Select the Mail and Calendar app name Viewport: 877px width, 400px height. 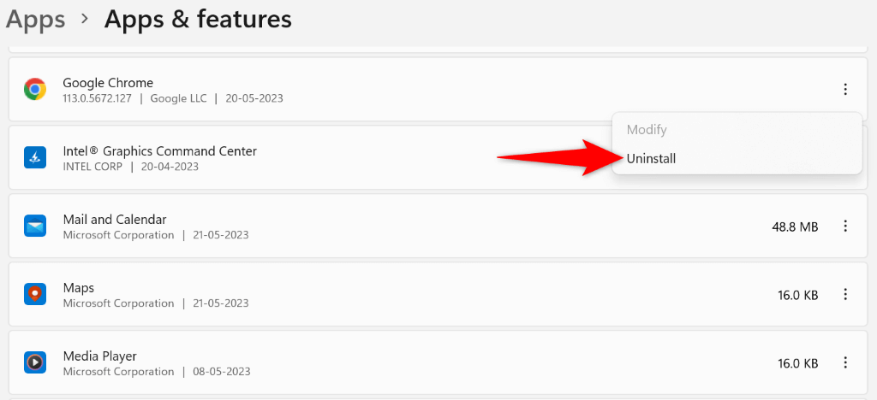click(x=115, y=220)
